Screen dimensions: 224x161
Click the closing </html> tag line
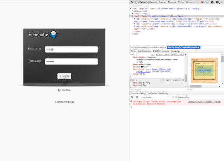(135, 34)
